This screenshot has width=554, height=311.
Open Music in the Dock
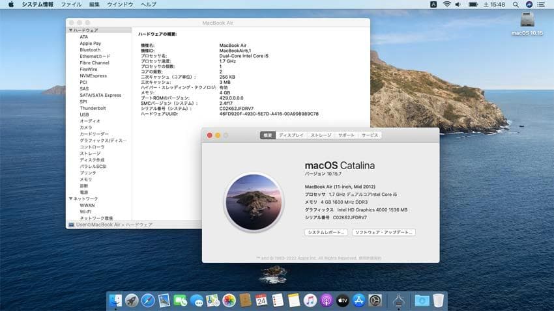pyautogui.click(x=310, y=301)
